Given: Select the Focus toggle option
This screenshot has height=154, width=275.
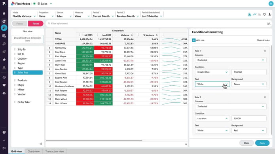Looking at the screenshot, I should 20,24.
